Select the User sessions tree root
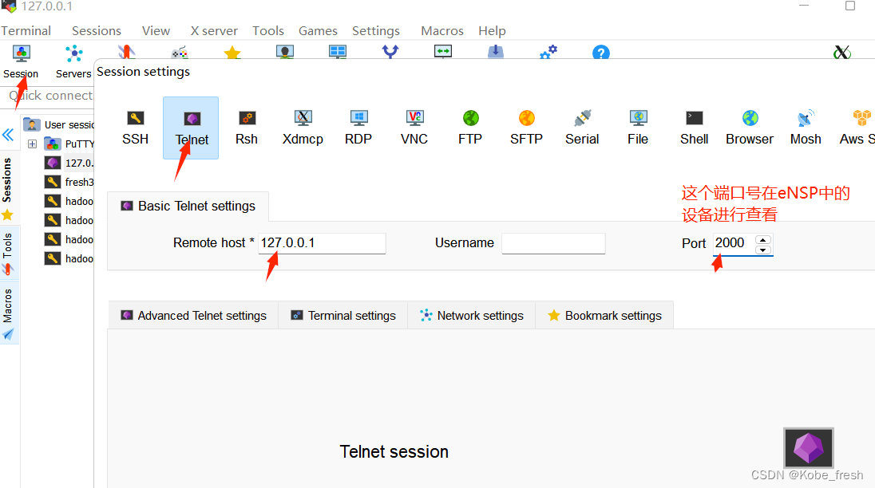This screenshot has width=875, height=488. 58,124
